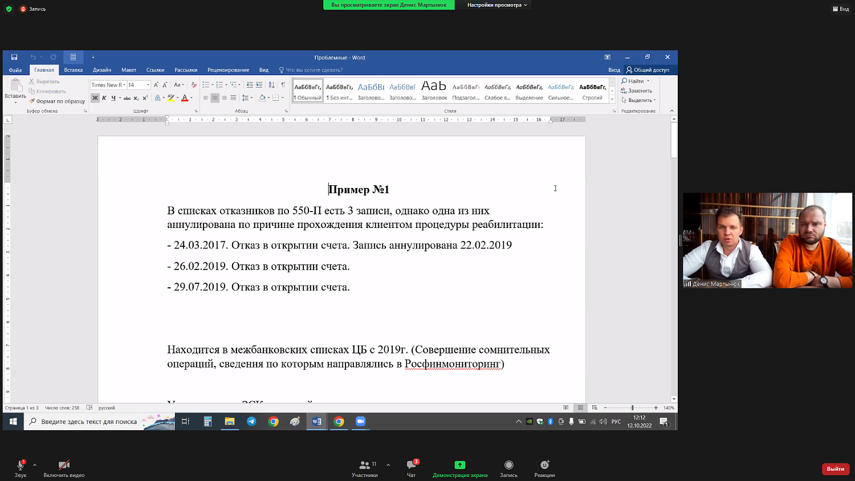Click the Zoom app icon on the taskbar
Viewport: 855px width, 481px height.
(x=360, y=422)
